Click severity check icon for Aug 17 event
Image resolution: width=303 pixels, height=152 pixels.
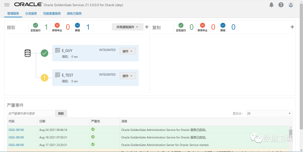click(x=93, y=144)
